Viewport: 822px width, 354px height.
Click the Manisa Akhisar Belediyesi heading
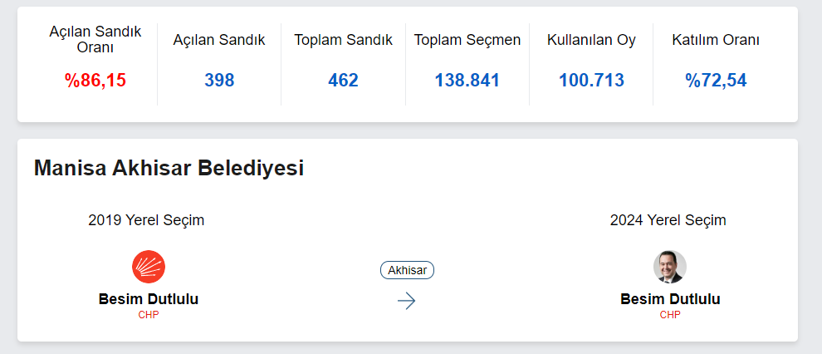point(169,168)
